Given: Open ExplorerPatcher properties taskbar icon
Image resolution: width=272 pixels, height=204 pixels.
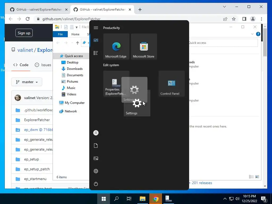Looking at the screenshot, I should (168, 199).
